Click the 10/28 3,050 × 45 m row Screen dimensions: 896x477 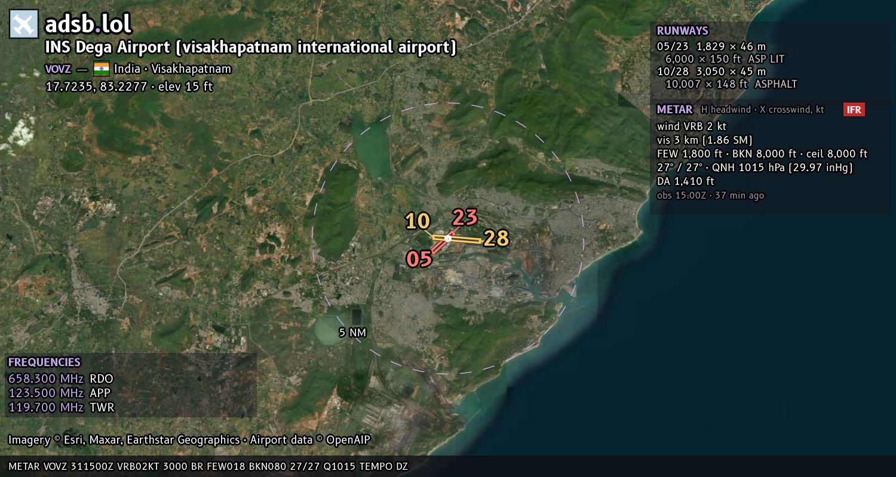(x=711, y=72)
